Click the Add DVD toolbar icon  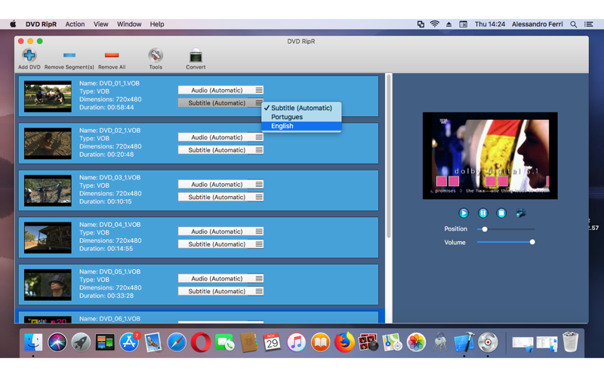point(29,56)
